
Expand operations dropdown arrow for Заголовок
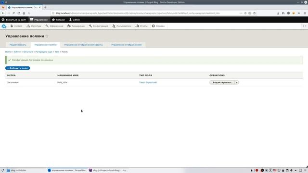[236, 82]
